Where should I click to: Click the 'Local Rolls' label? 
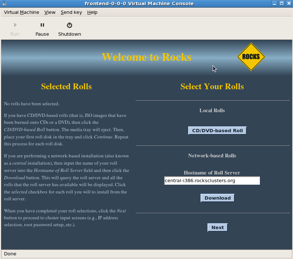(212, 110)
